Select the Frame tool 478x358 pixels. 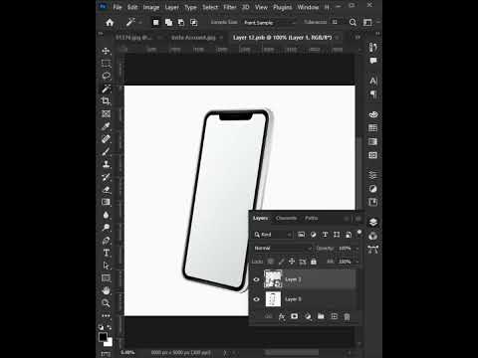pos(106,113)
